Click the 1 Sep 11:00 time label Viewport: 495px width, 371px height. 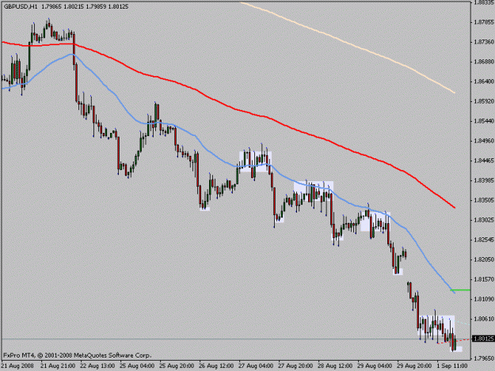pyautogui.click(x=452, y=366)
